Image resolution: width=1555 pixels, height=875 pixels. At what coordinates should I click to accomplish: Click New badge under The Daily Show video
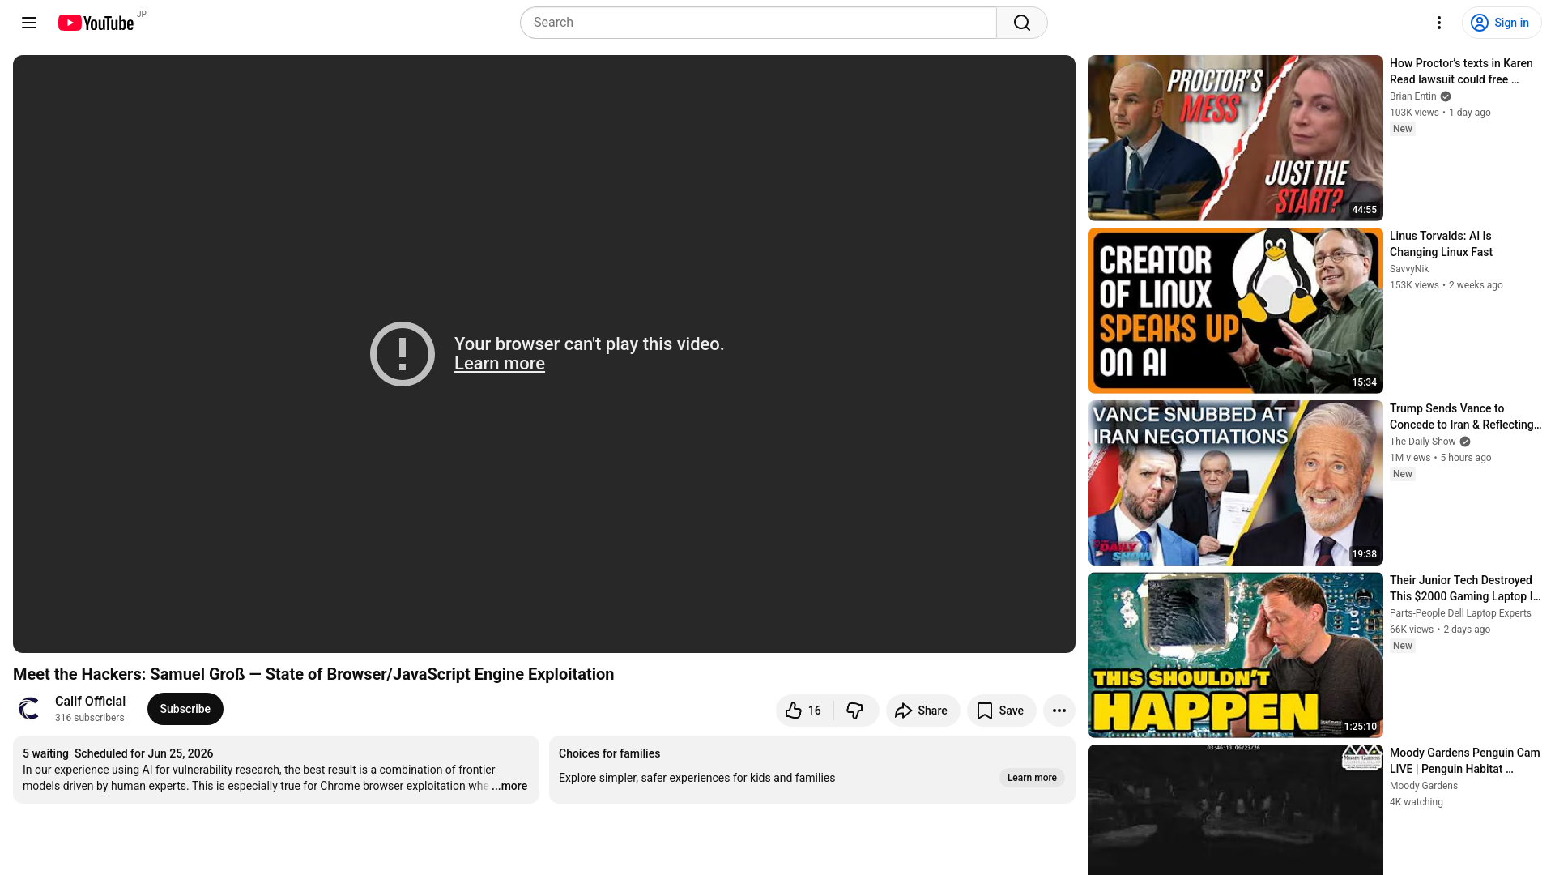click(x=1403, y=474)
